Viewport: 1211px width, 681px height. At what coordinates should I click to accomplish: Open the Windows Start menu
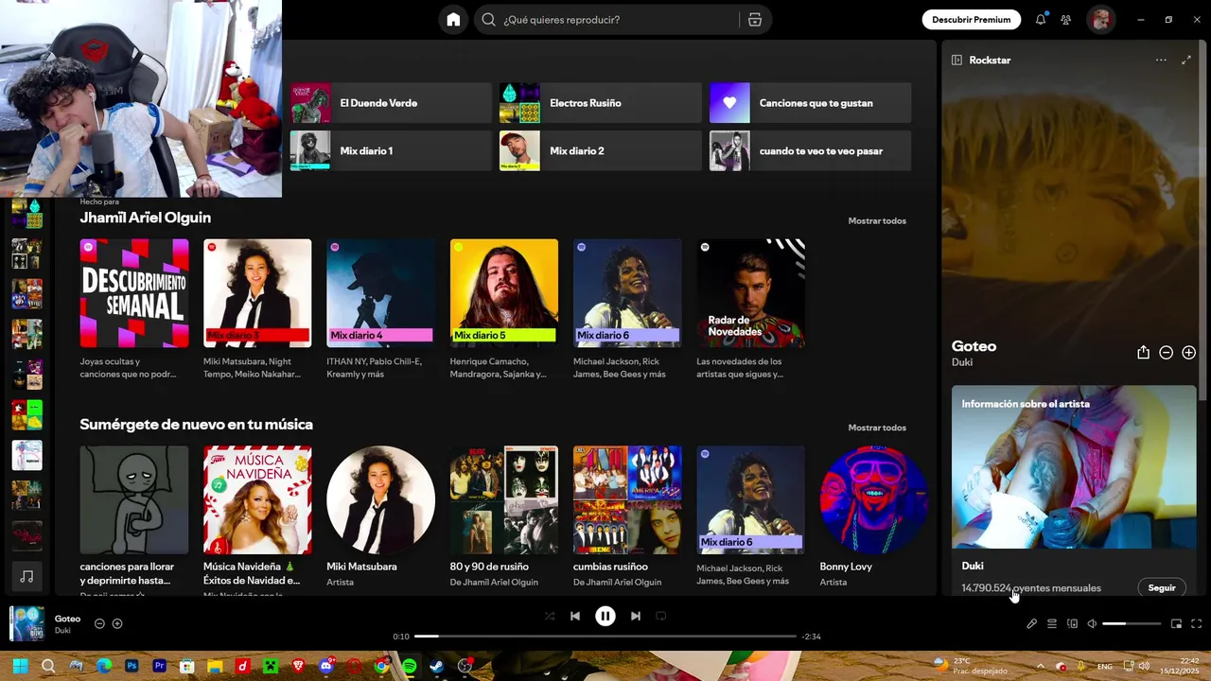20,666
